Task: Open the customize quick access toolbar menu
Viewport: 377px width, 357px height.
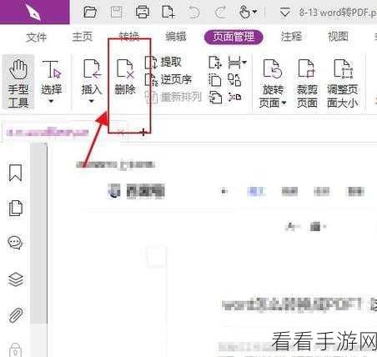Action: (285, 13)
